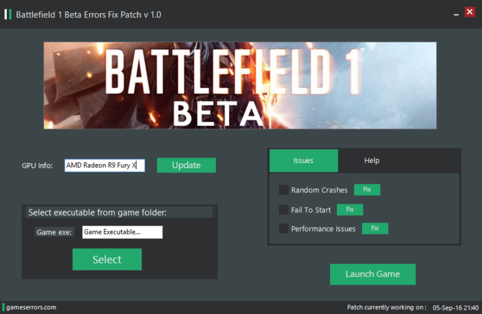
Task: Click the window title "Battlefield 1 Beta Errors Fix Patch"
Action: click(x=88, y=15)
